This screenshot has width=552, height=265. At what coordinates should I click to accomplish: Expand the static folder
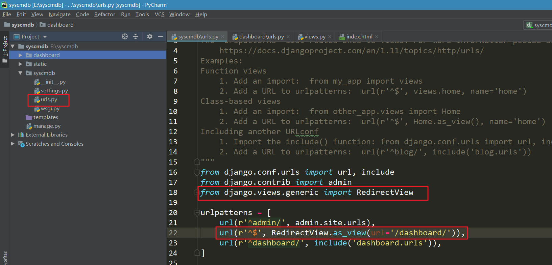21,64
